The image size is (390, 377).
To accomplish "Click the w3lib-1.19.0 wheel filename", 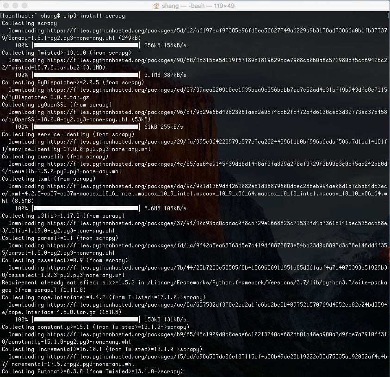I will (x=62, y=231).
